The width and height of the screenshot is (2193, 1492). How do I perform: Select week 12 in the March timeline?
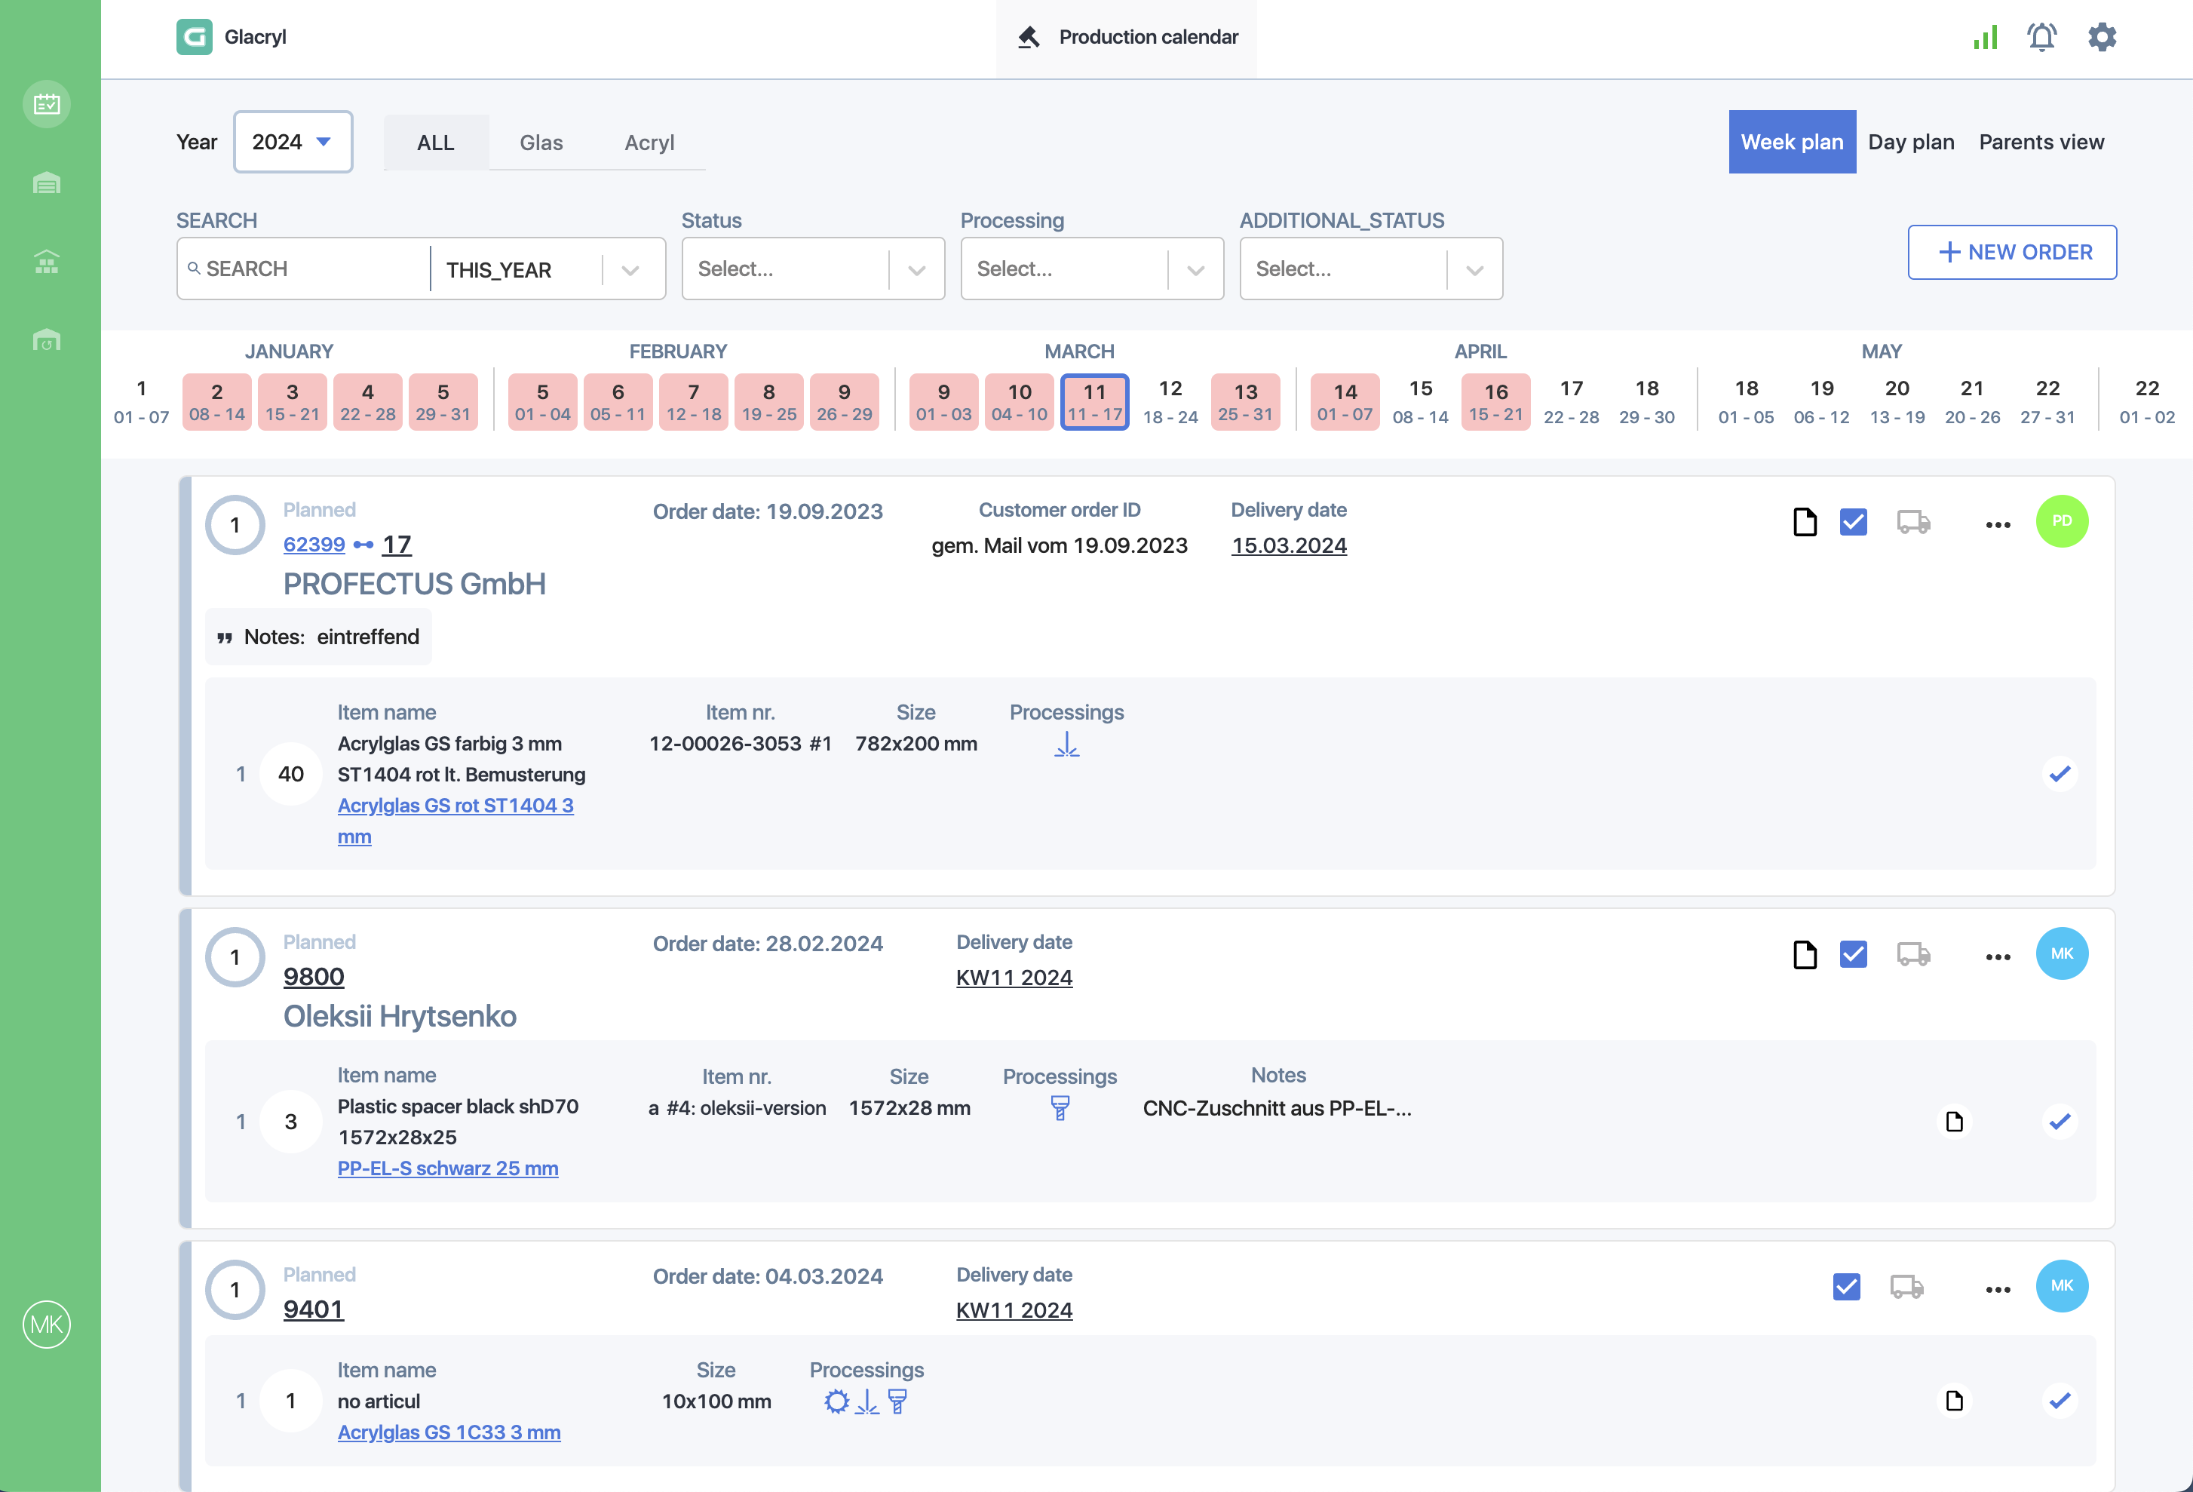(1169, 401)
